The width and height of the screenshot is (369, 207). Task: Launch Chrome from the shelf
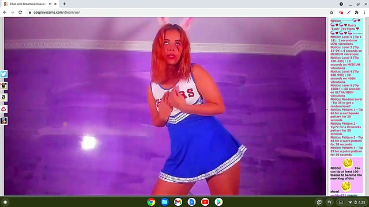point(151,202)
